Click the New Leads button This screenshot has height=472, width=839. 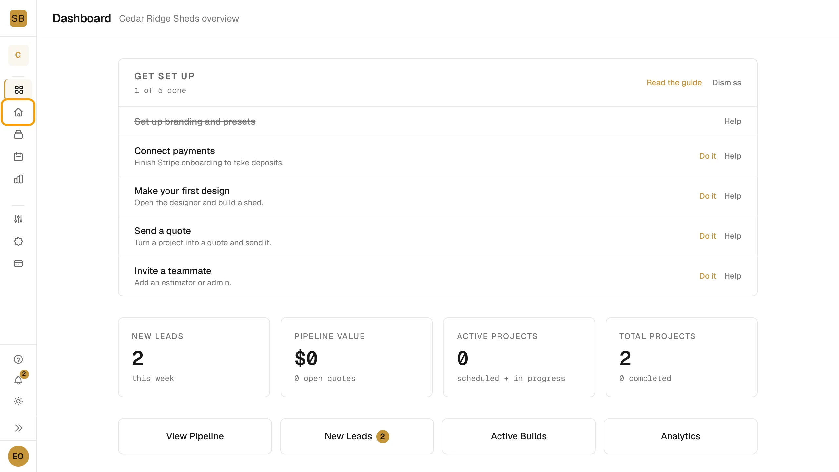(357, 436)
